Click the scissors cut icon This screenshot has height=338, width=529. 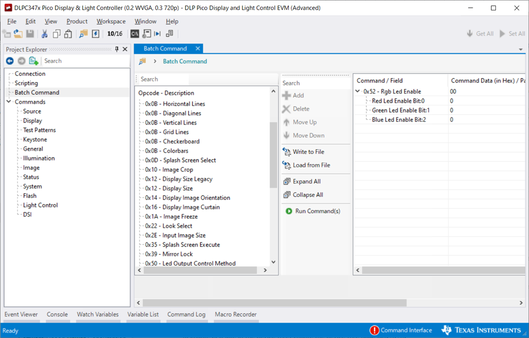[44, 34]
